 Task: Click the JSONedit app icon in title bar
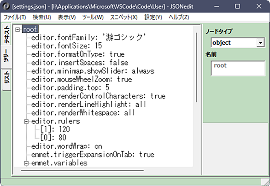point(6,6)
